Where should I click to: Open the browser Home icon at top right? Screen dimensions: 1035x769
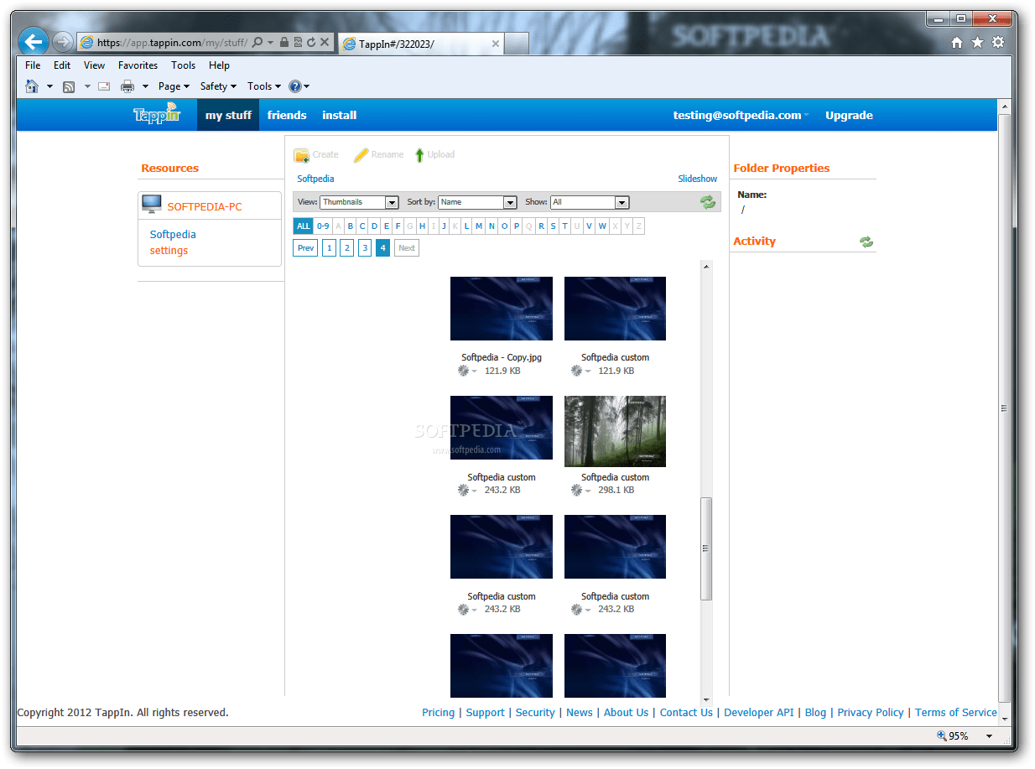coord(957,43)
